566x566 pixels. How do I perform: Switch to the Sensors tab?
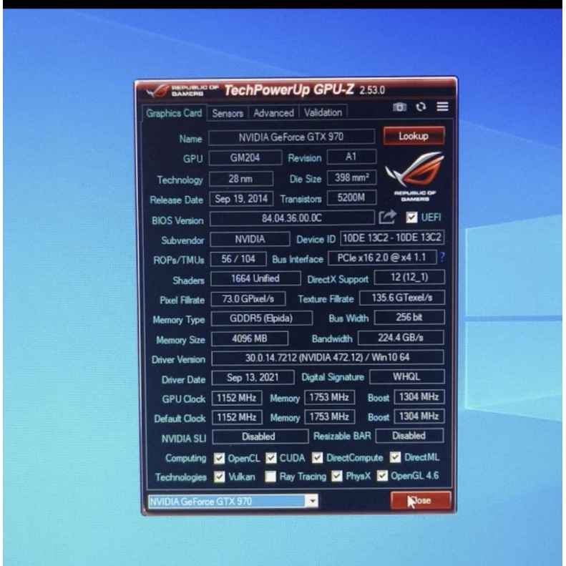pyautogui.click(x=228, y=113)
